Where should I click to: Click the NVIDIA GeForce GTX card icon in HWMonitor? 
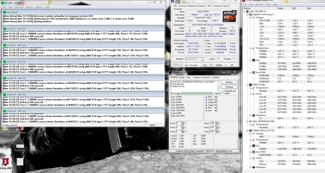[x=250, y=130]
